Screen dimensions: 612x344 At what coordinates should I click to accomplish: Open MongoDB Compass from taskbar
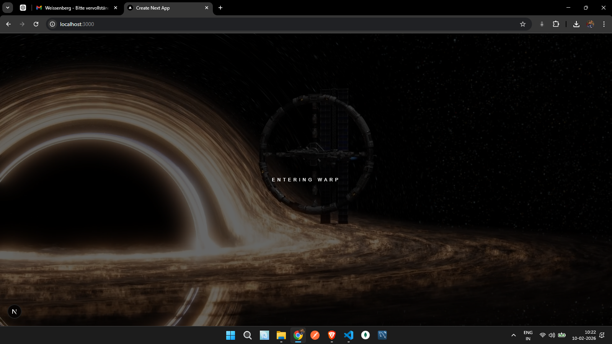pos(366,335)
